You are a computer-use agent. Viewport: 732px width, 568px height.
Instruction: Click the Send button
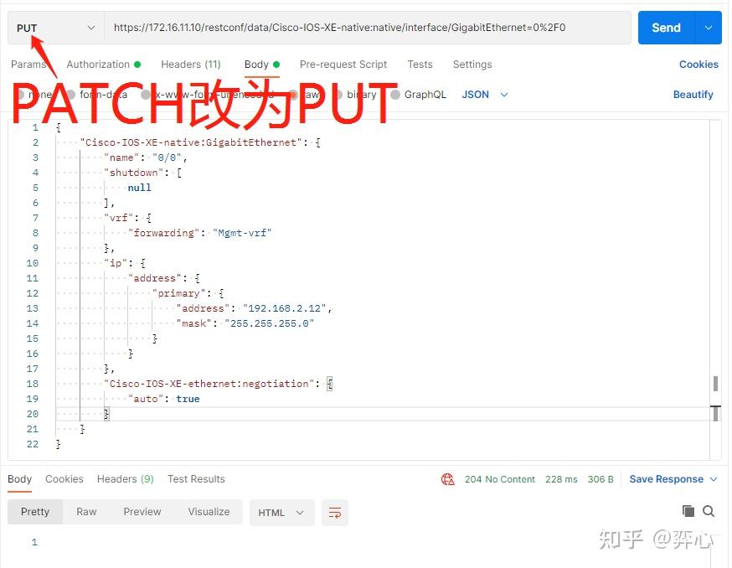coord(666,28)
